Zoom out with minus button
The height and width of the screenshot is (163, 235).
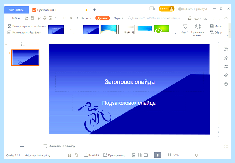pos(185,155)
